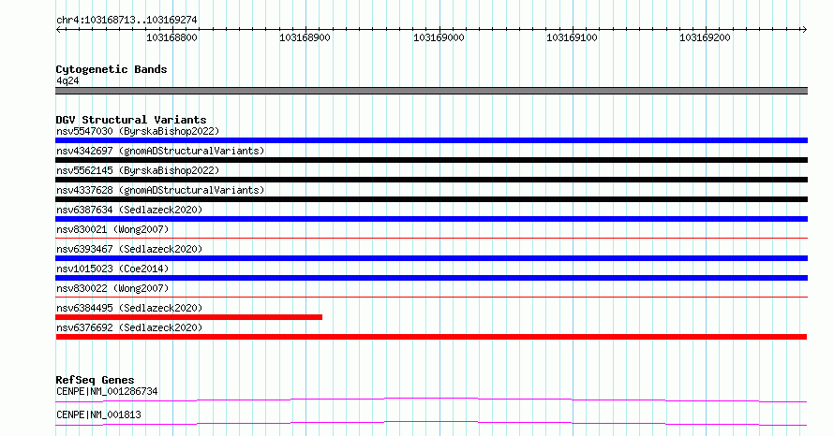834x436 pixels.
Task: Select the thin red line of nsv830021
Action: tap(431, 238)
